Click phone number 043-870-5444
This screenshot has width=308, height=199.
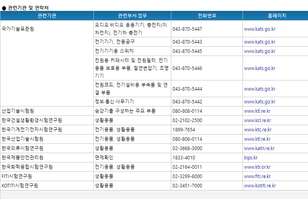click(187, 89)
